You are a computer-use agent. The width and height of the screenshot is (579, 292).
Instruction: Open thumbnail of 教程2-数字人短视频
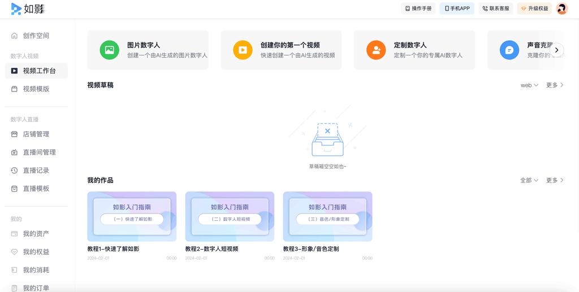pyautogui.click(x=230, y=216)
